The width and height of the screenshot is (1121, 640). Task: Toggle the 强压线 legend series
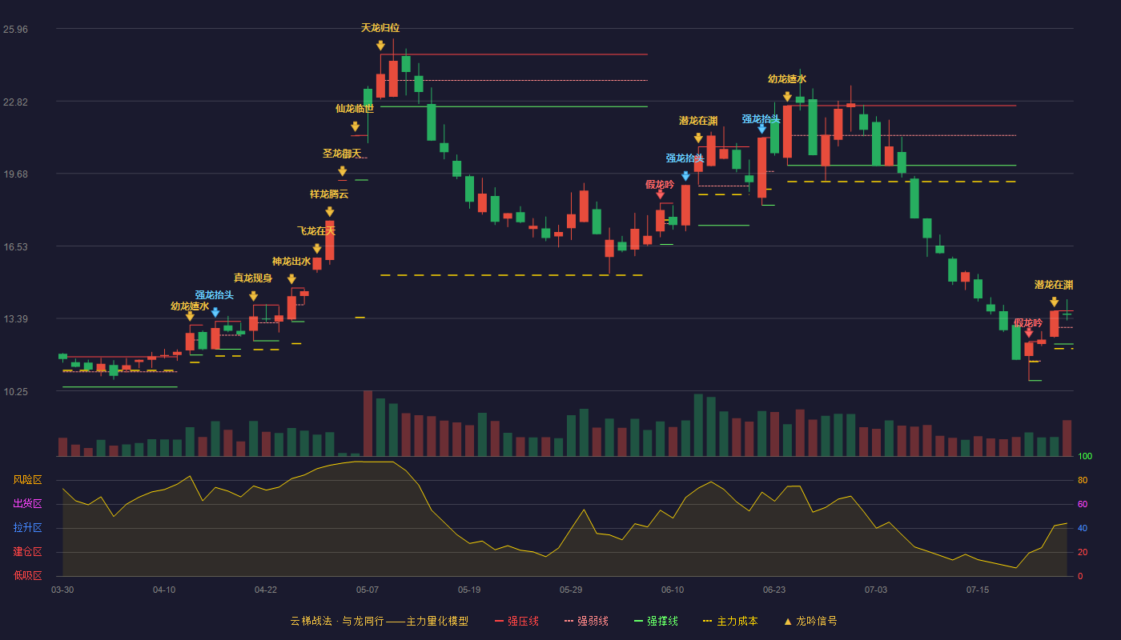(x=516, y=621)
